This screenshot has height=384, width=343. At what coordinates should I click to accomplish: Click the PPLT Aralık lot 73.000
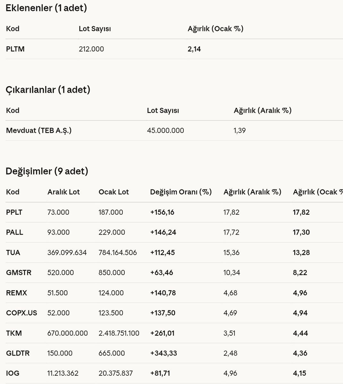click(x=58, y=212)
